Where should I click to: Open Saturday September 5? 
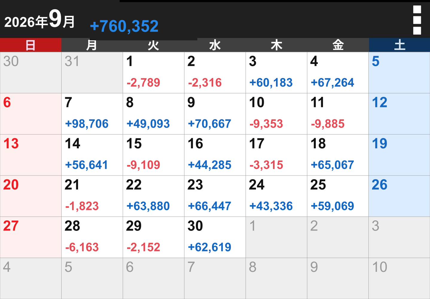[x=399, y=73]
